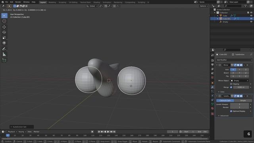Open the Object properties tab
This screenshot has height=143, width=254.
click(x=212, y=83)
